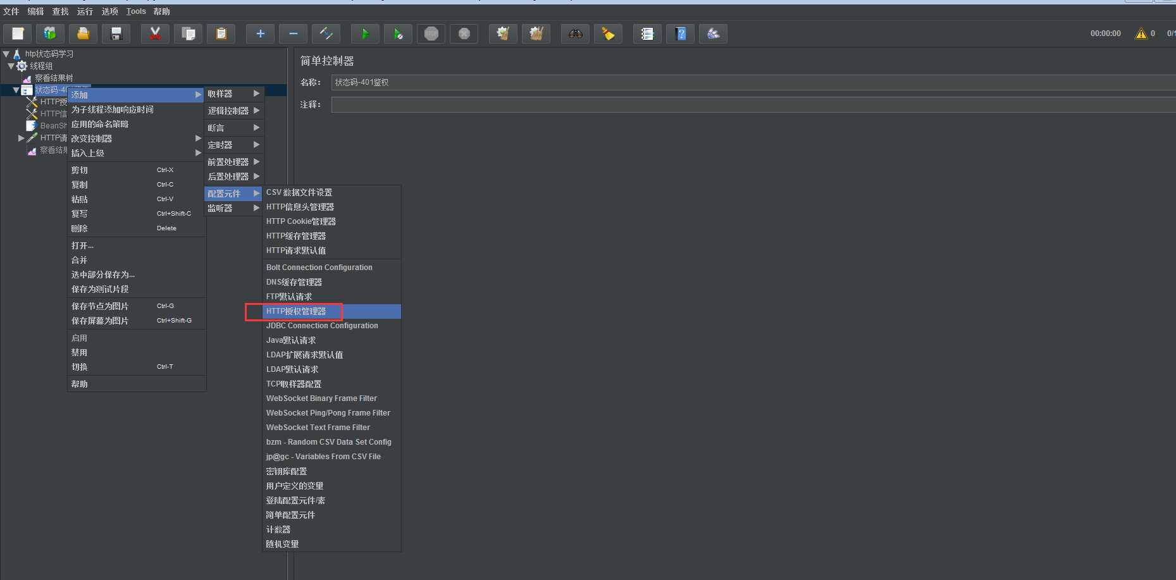Click the Paste clipboard icon
Viewport: 1176px width, 580px height.
(x=221, y=34)
